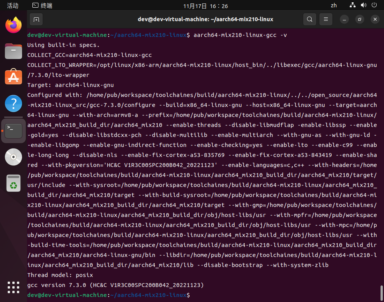Show all applications grid

coord(13,287)
